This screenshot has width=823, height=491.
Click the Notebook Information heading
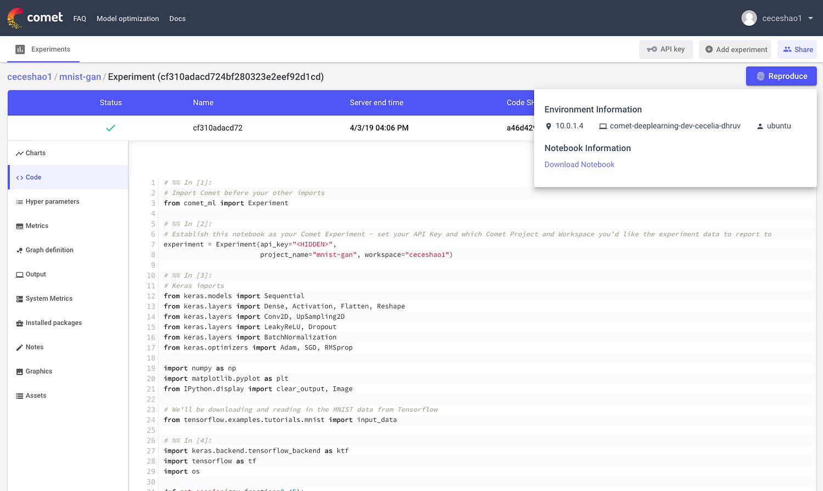coord(588,148)
